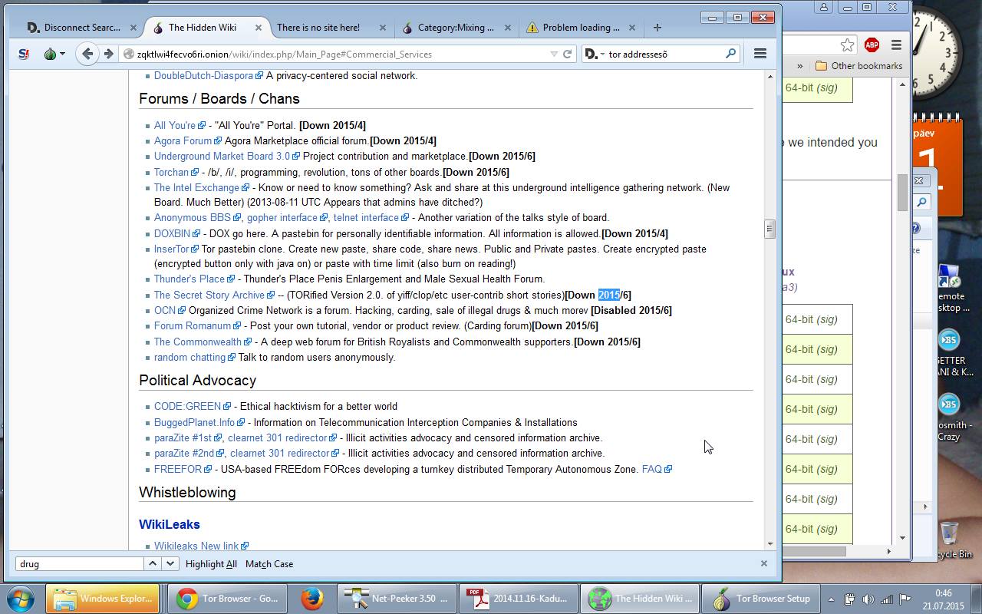Open the InserTor link
Screen dimensions: 982x614
click(x=171, y=249)
